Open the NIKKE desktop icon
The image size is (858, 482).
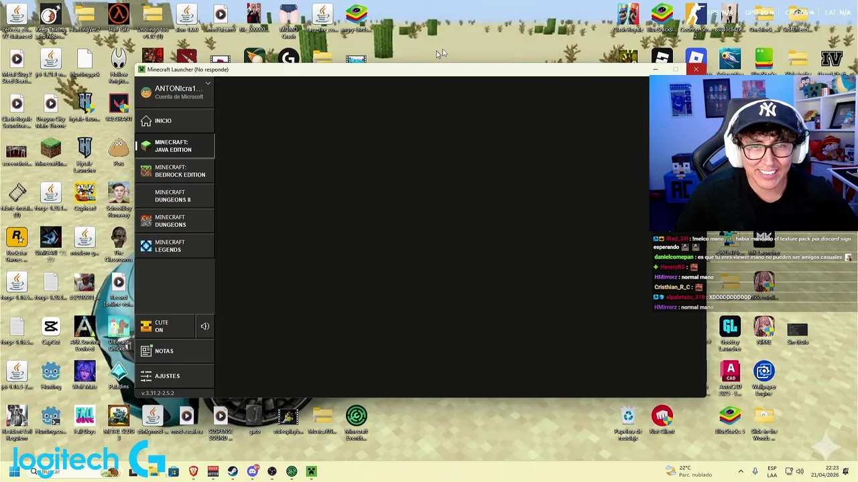(764, 331)
